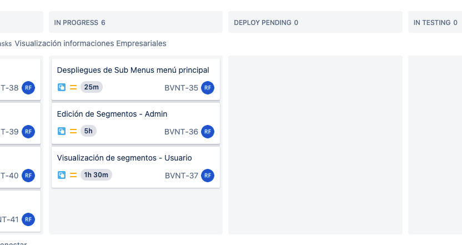The width and height of the screenshot is (462, 245).
Task: Click medium priority icon on BVNT-37 card
Action: [73, 175]
